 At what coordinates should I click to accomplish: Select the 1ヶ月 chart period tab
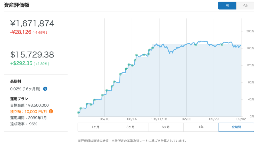pyautogui.click(x=95, y=127)
